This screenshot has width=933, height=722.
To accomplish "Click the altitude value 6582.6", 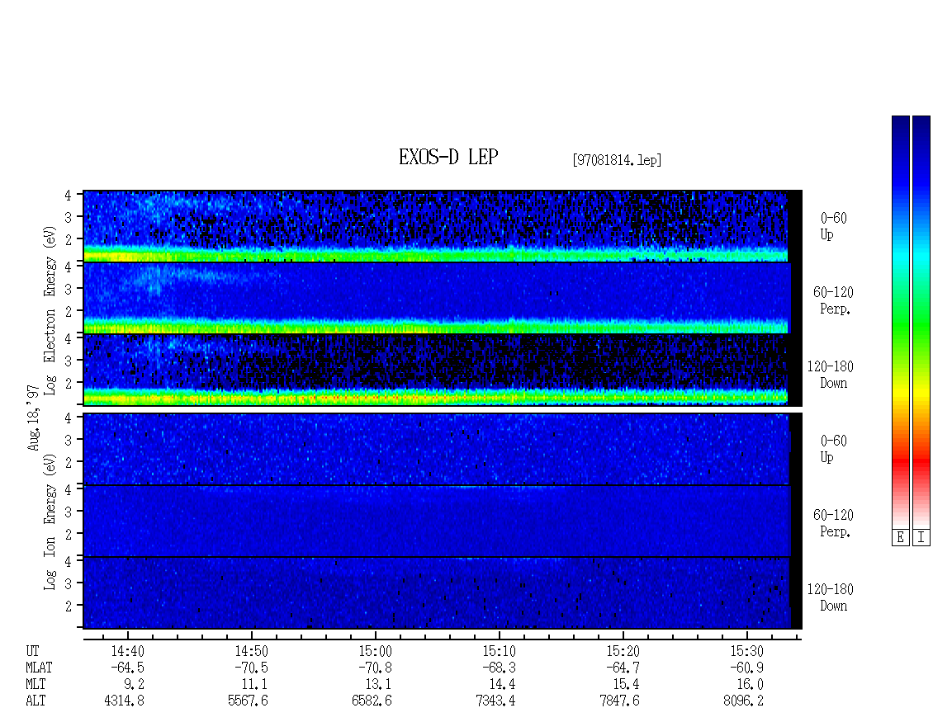I will click(372, 701).
